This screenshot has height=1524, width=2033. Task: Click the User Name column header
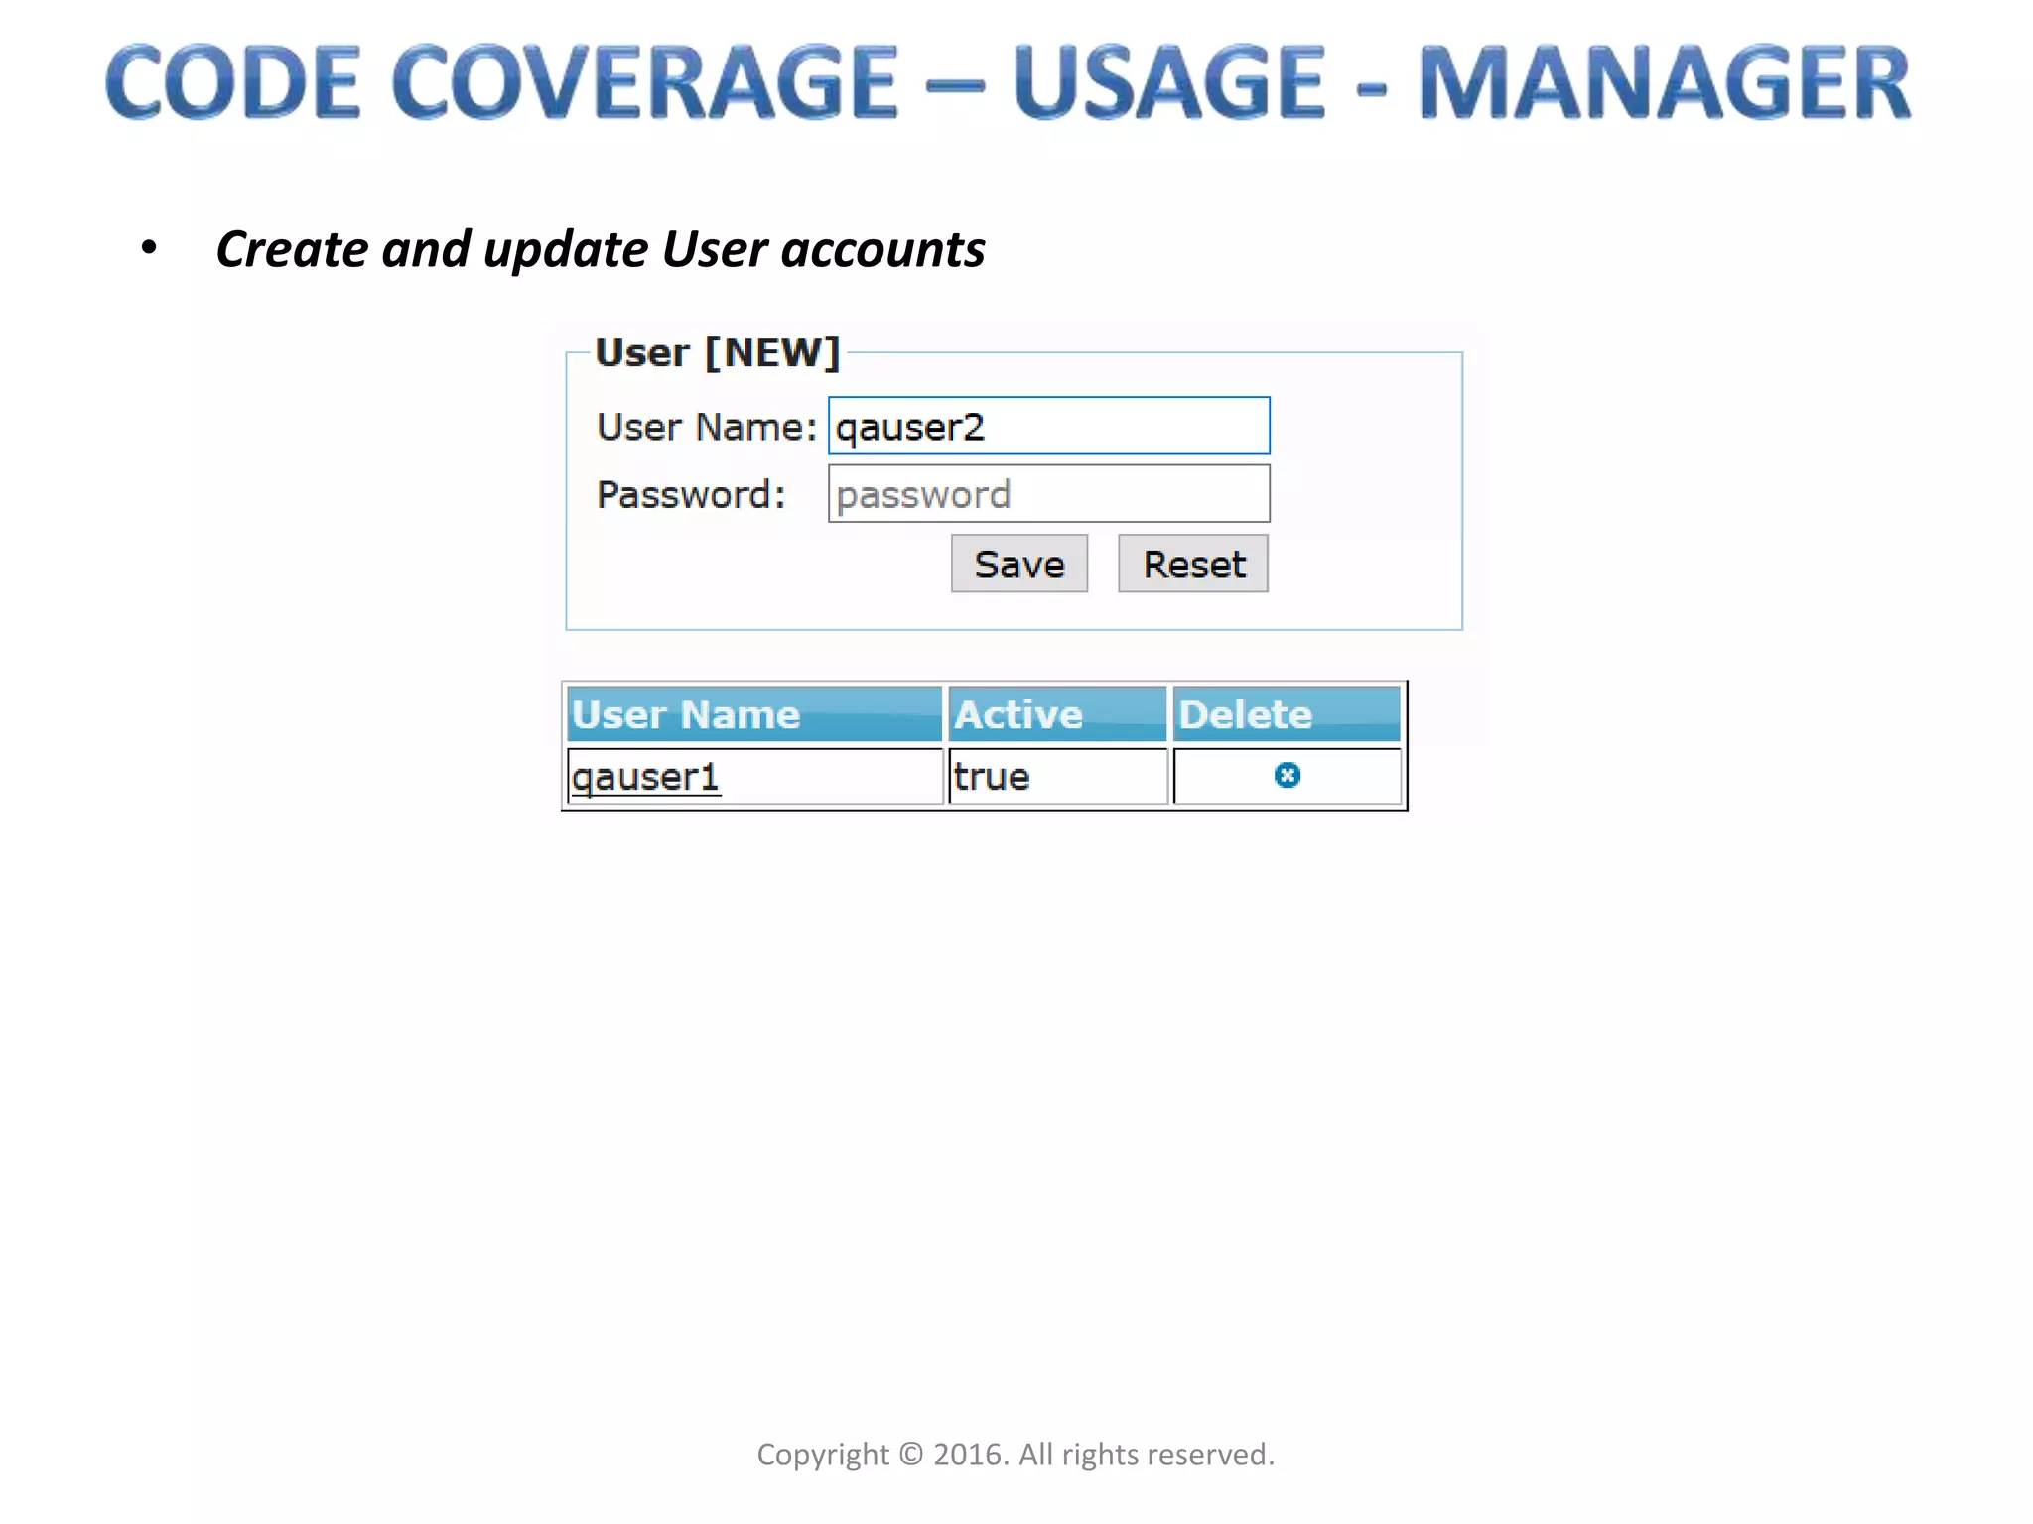[x=754, y=714]
